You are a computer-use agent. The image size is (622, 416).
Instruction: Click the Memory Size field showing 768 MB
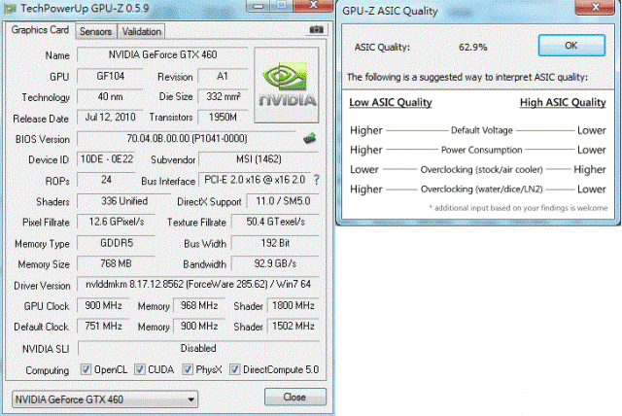click(x=116, y=264)
